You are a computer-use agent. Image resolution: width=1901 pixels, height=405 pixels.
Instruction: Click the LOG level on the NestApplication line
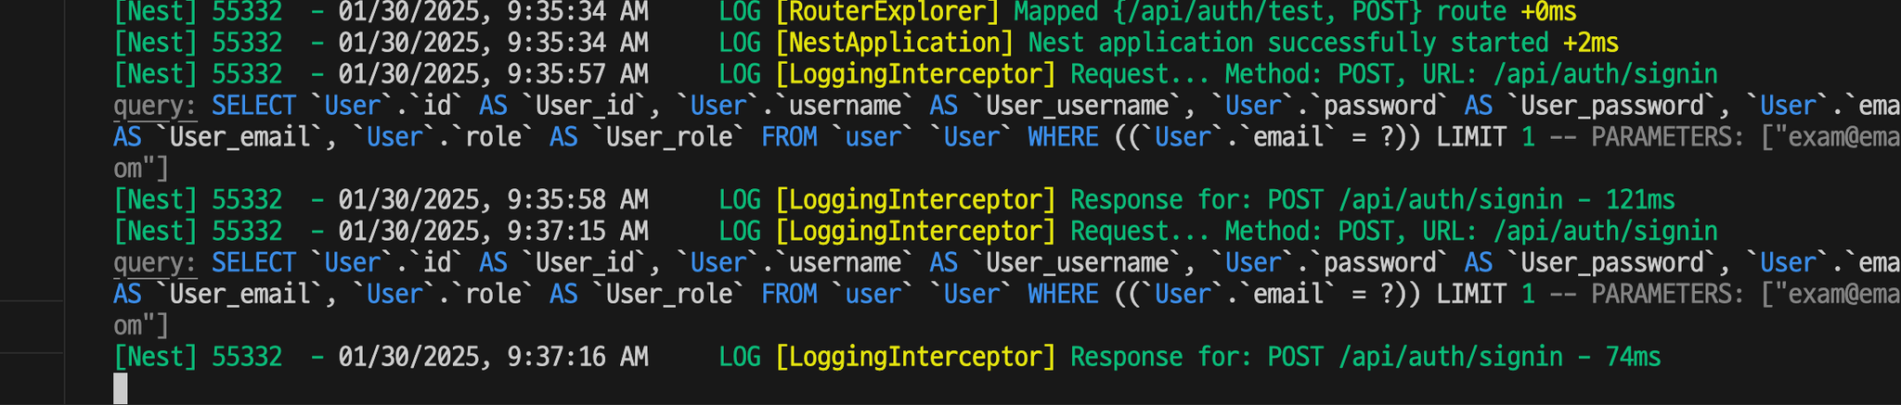pyautogui.click(x=740, y=44)
